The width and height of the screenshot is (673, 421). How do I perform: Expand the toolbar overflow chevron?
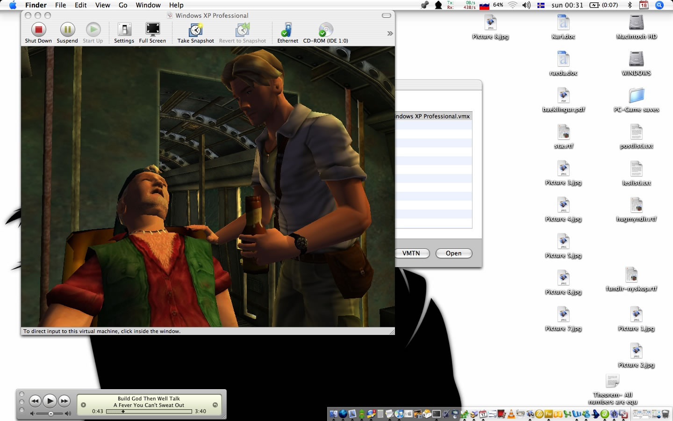point(390,33)
